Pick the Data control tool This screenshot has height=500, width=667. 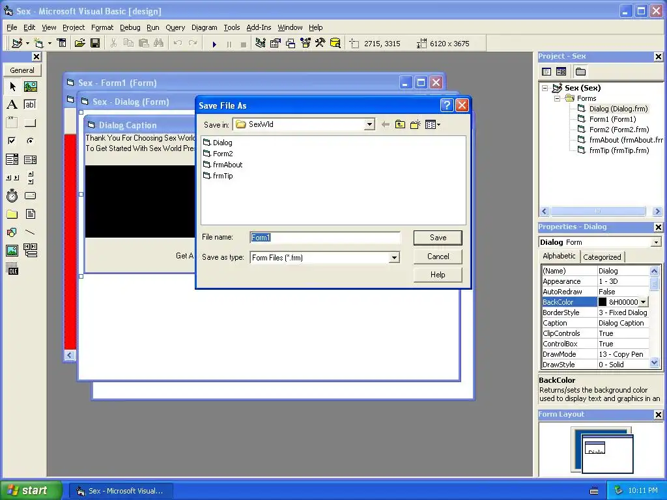30,251
